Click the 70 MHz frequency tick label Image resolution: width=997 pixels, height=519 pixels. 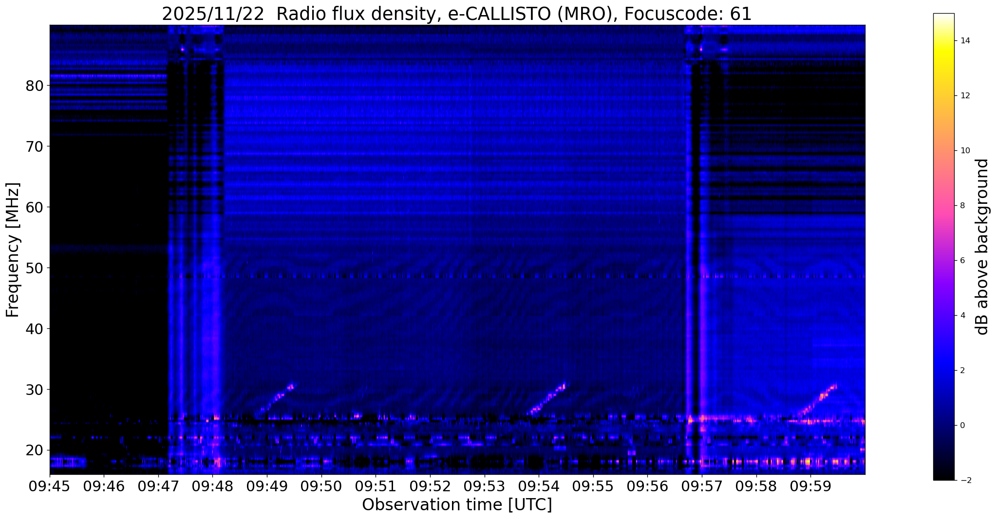(34, 146)
